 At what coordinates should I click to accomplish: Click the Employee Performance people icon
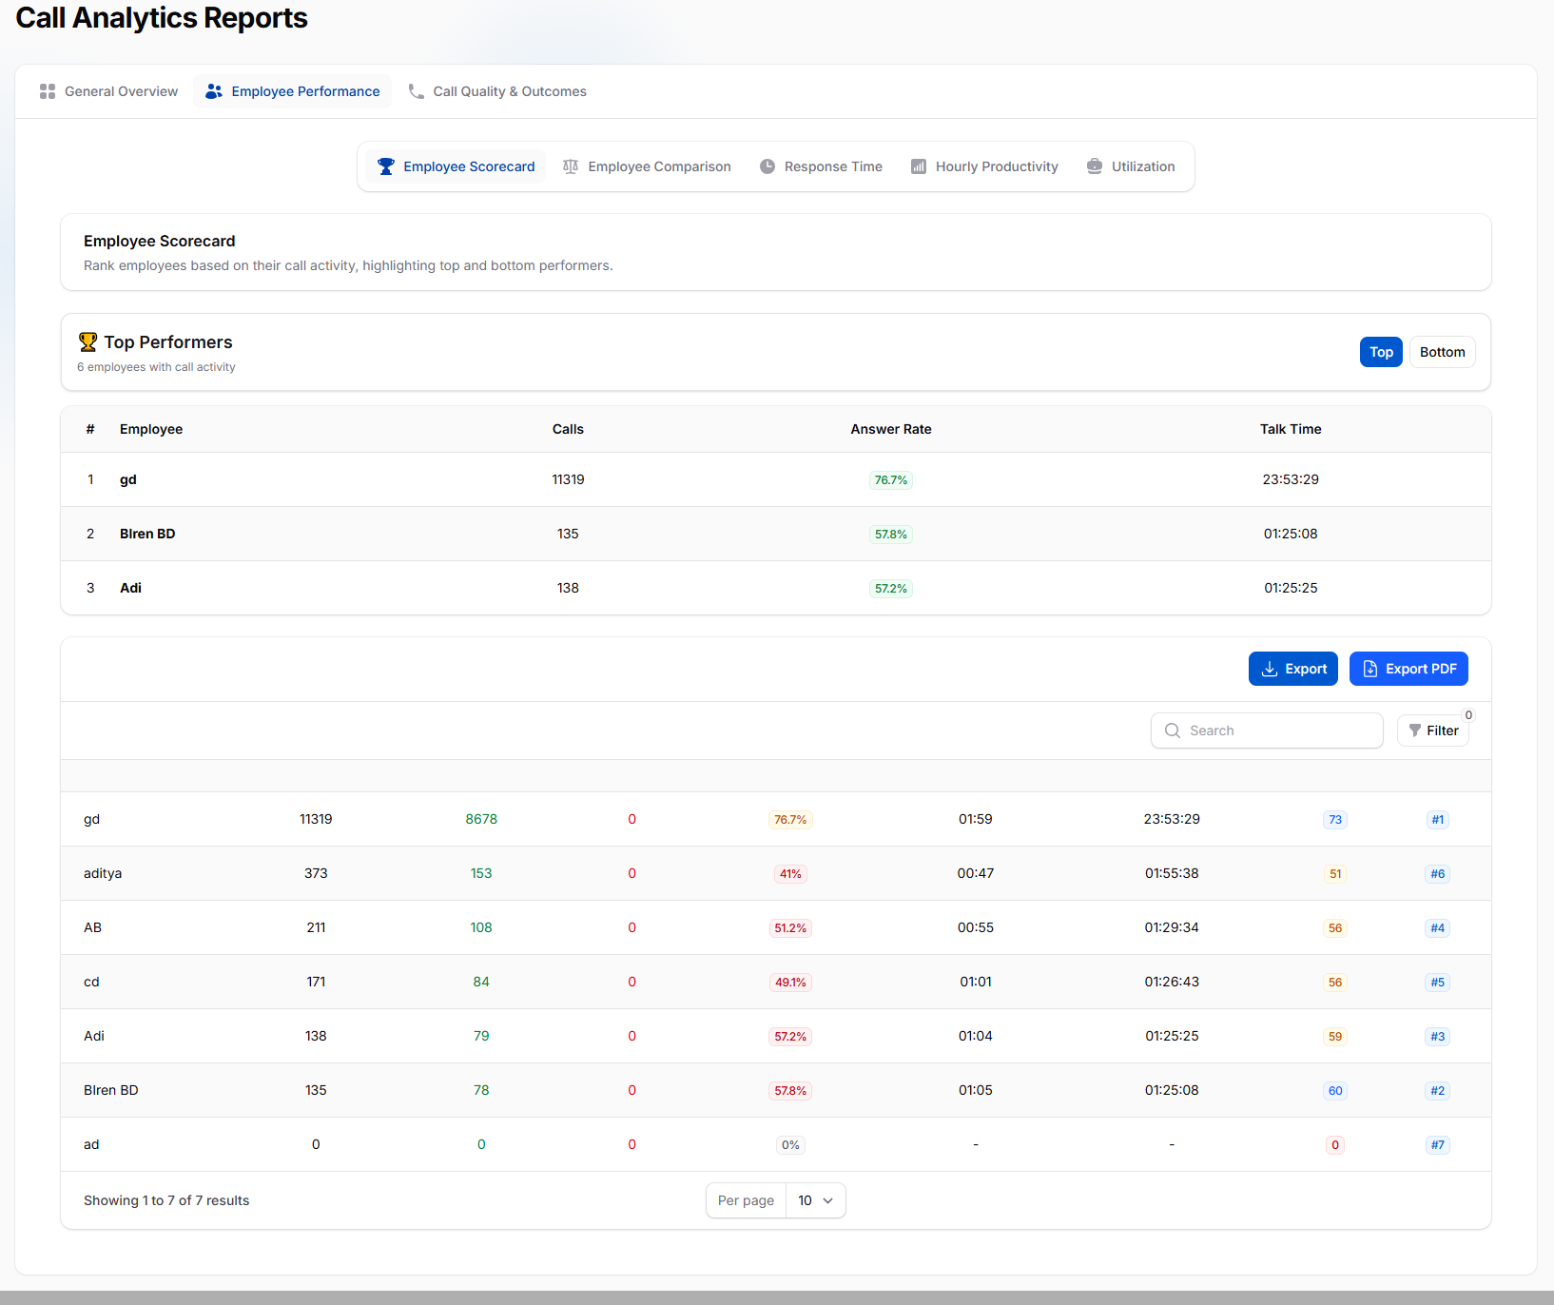click(214, 91)
